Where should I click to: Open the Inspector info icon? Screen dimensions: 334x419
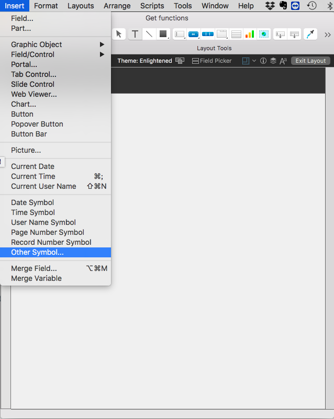pyautogui.click(x=263, y=61)
